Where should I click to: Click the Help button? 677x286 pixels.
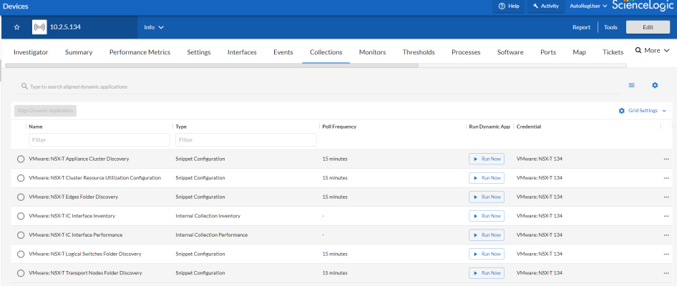(509, 6)
